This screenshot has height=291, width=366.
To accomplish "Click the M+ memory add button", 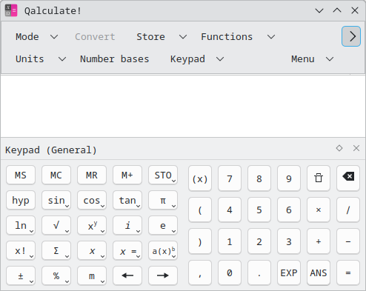I will pos(127,175).
